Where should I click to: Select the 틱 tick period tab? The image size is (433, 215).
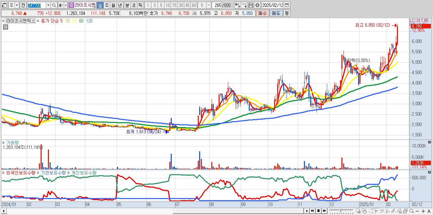tap(140, 6)
